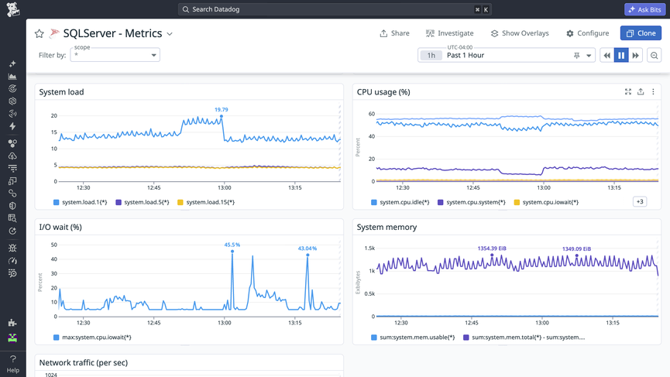Open the area chart Dashboards sidebar icon
The image size is (670, 377).
click(12, 77)
